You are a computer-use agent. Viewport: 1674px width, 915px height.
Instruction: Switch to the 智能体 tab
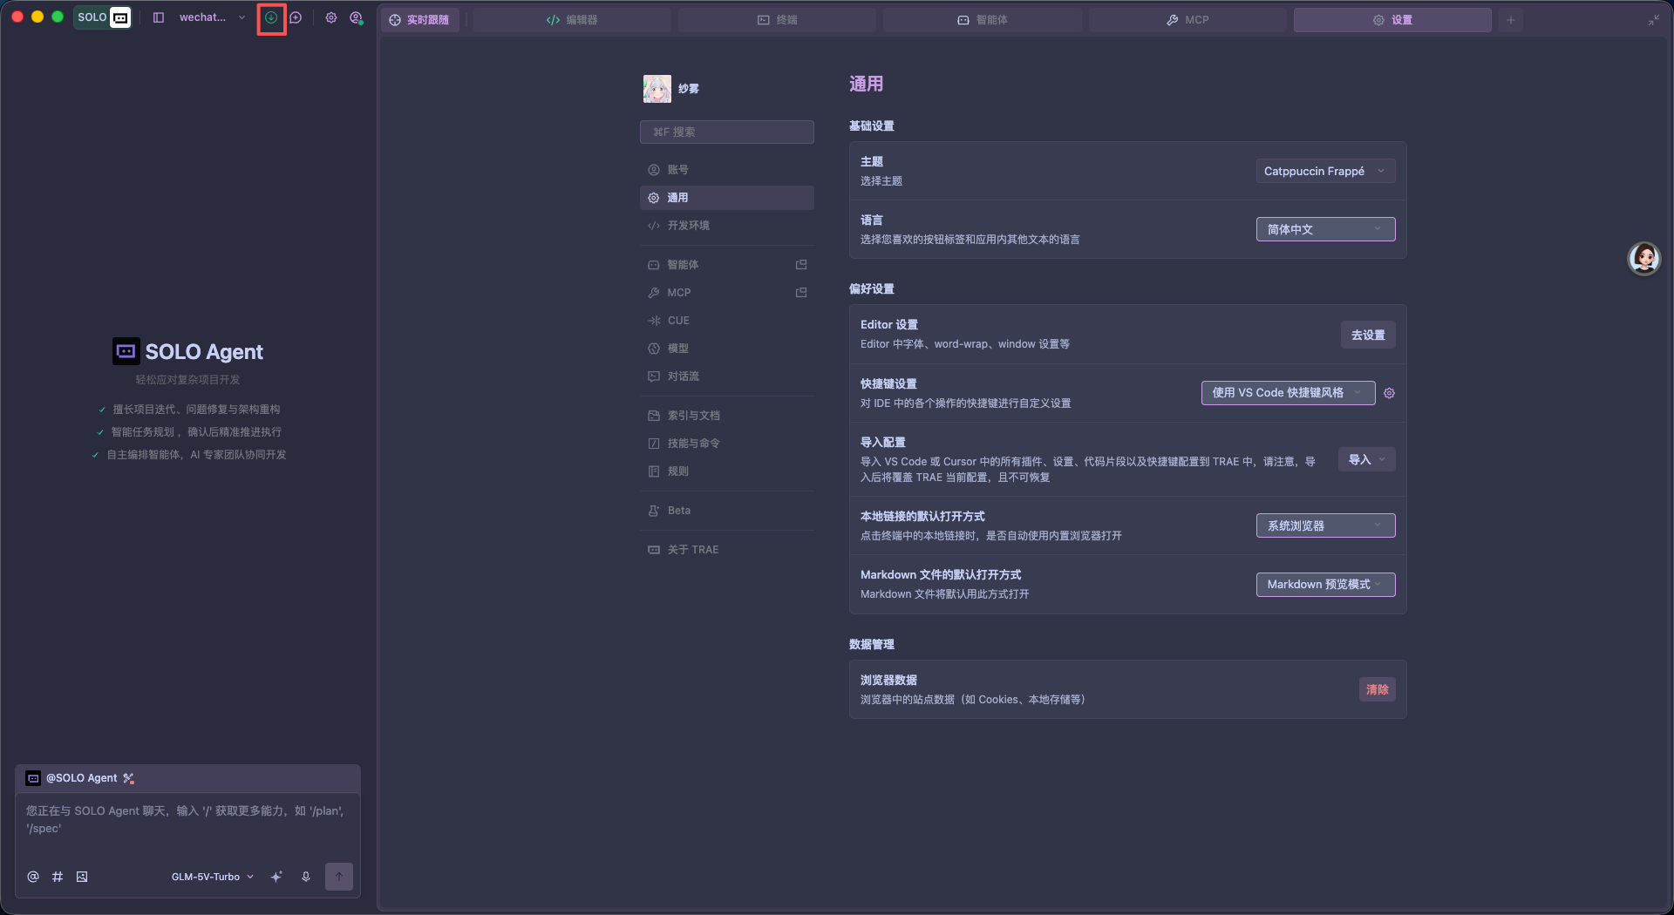tap(983, 19)
